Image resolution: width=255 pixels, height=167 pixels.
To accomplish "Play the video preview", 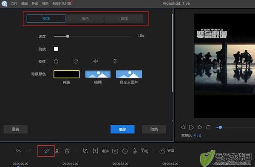I will 191,127.
